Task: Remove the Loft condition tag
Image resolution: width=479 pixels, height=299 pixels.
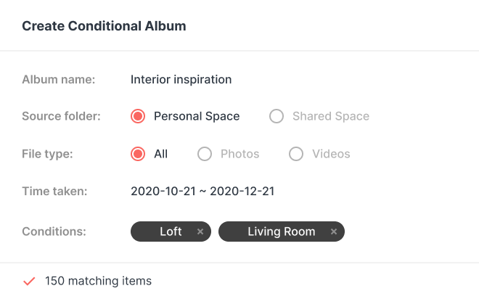Action: [200, 232]
